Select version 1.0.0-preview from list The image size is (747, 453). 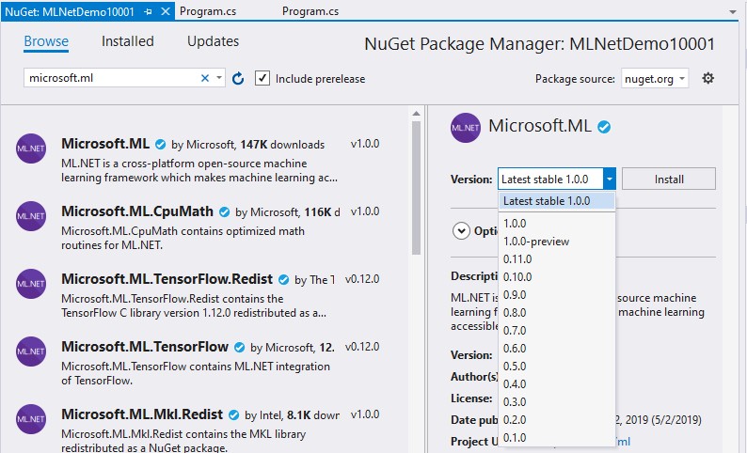[x=536, y=242]
